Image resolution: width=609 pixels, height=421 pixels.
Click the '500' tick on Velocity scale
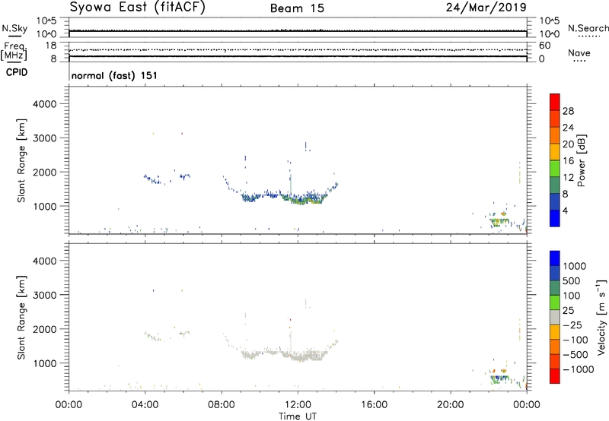point(572,280)
